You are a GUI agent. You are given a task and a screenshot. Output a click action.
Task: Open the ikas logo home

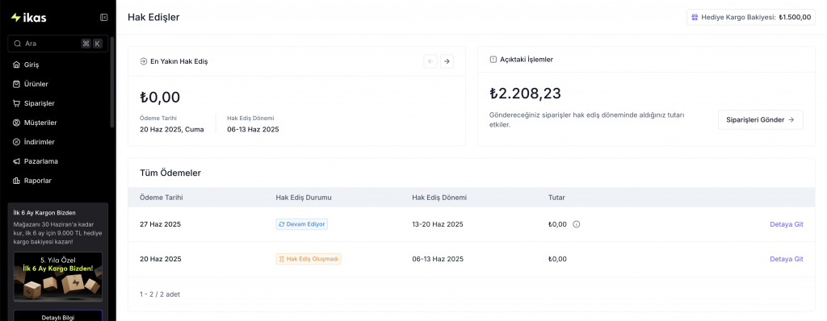tap(28, 18)
